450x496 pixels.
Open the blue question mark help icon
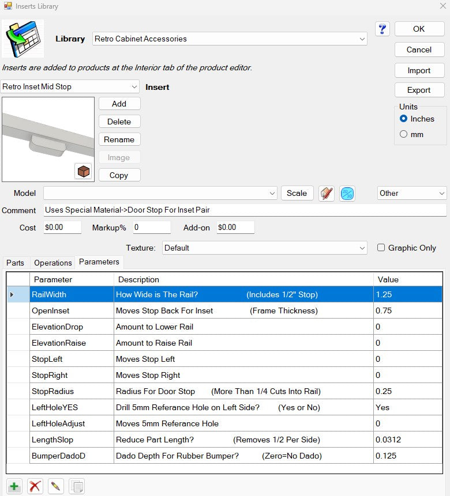[382, 29]
